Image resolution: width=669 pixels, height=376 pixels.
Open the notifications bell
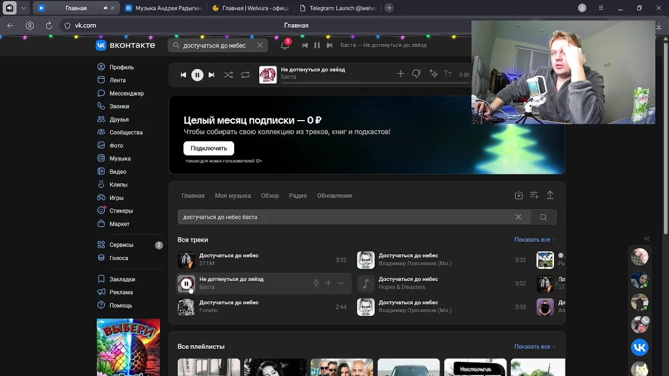coord(285,45)
